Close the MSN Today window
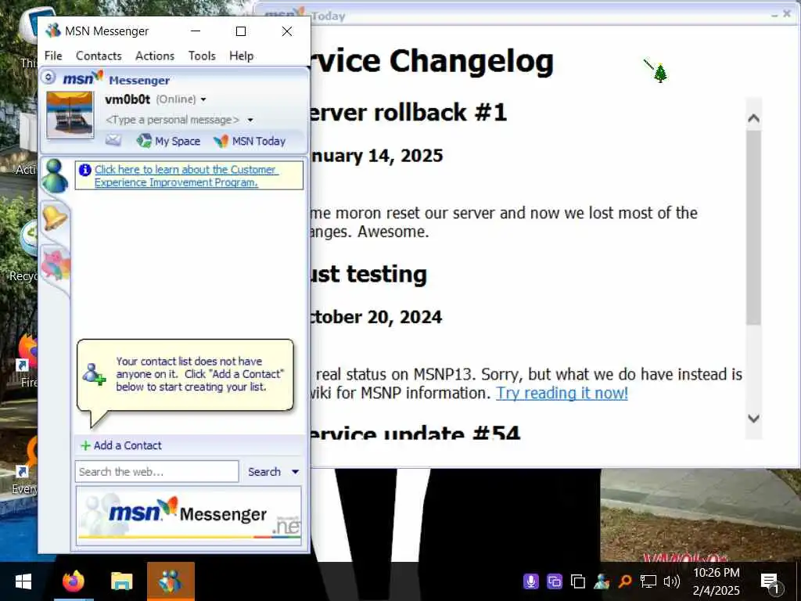This screenshot has height=601, width=801. coord(787,14)
